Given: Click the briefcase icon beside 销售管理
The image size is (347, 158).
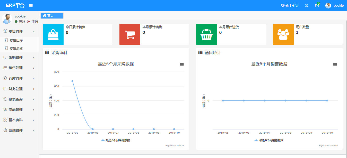Looking at the screenshot, I should tap(5, 68).
